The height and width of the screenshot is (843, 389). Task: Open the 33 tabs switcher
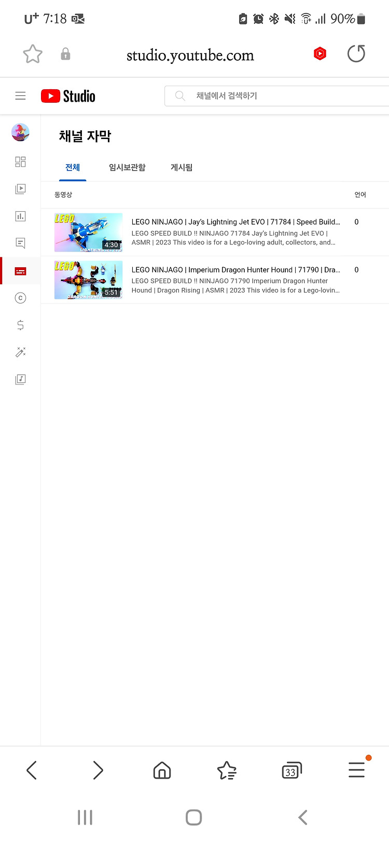pyautogui.click(x=291, y=770)
